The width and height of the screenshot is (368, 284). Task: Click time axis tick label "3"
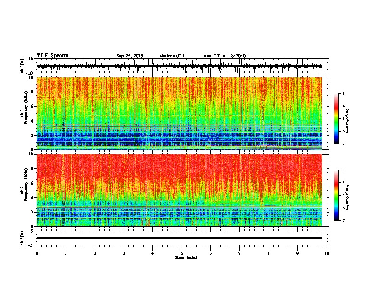tap(124, 253)
